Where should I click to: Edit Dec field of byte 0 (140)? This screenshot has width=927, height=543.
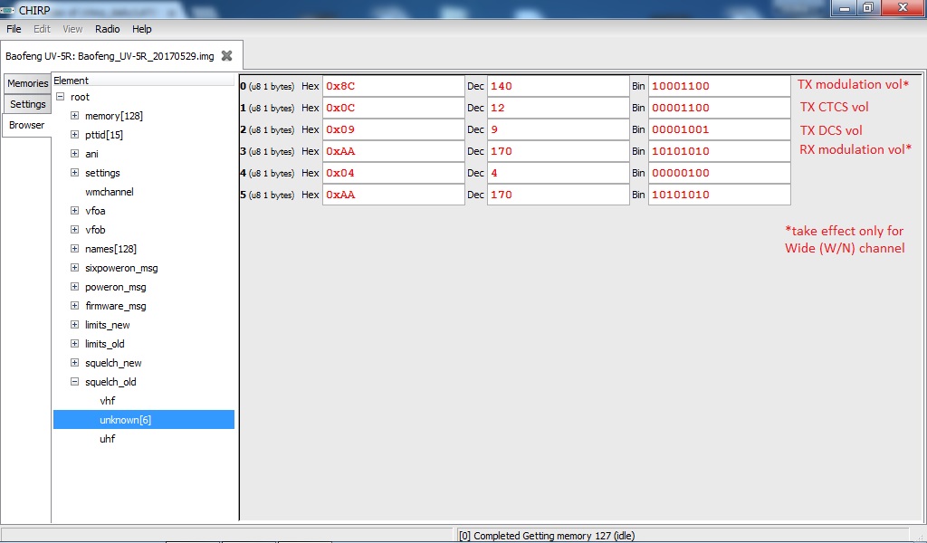point(558,86)
